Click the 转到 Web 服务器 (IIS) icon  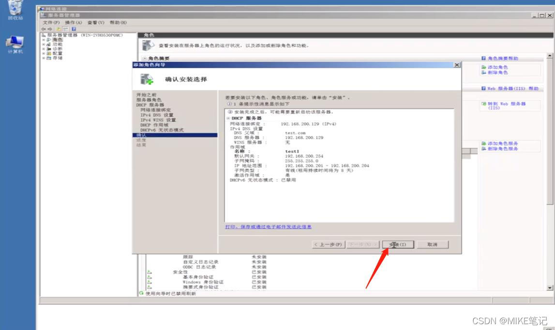tap(483, 104)
